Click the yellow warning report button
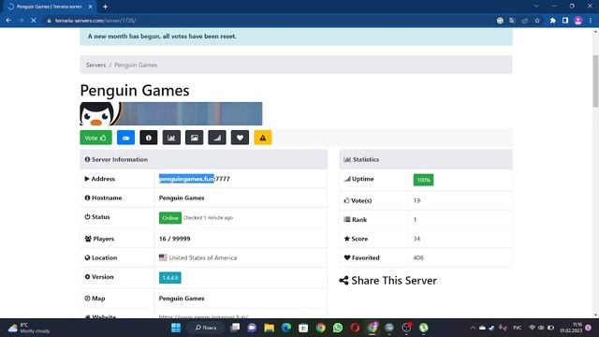 (x=263, y=138)
